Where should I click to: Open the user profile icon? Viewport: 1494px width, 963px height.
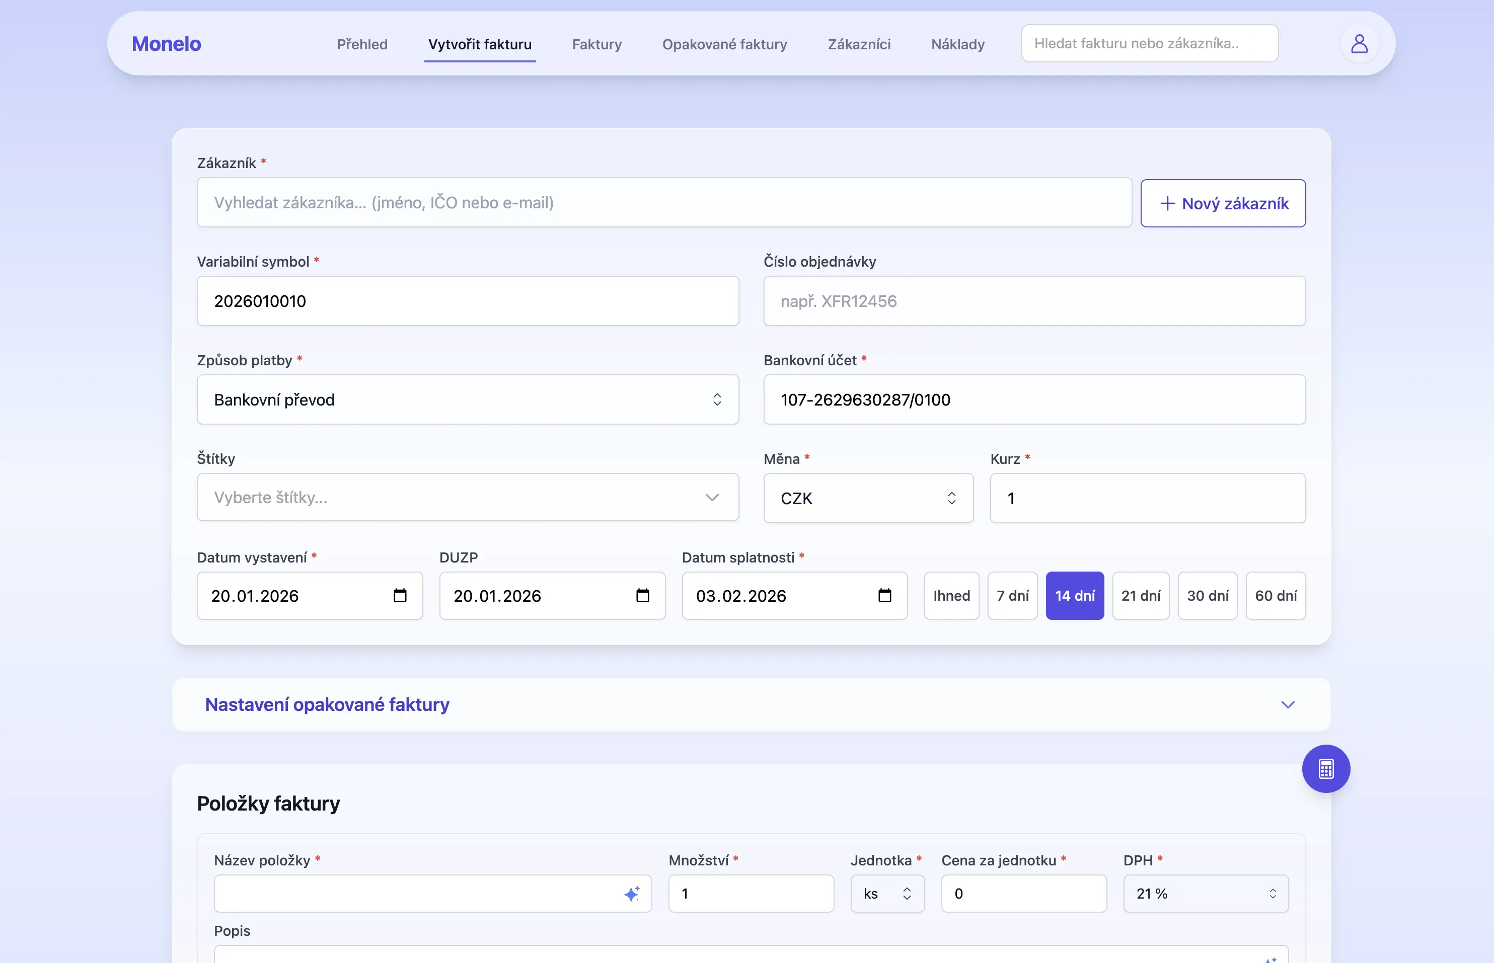(x=1359, y=44)
